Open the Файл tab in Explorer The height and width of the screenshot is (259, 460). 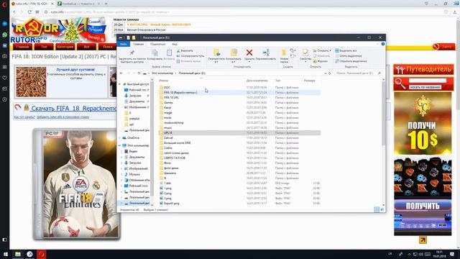(x=123, y=44)
